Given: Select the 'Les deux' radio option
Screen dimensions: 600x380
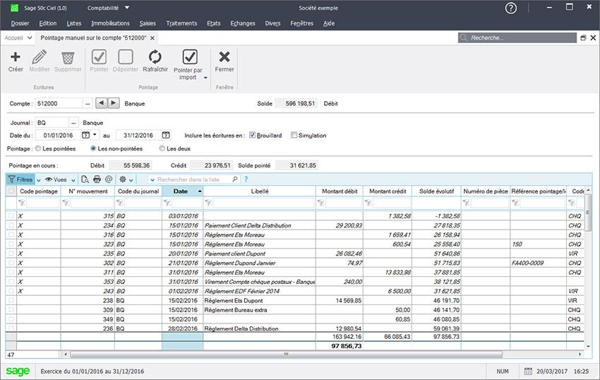Looking at the screenshot, I should (x=162, y=149).
